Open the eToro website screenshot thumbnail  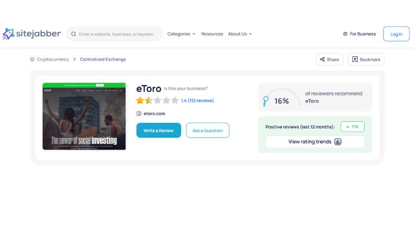pyautogui.click(x=84, y=116)
